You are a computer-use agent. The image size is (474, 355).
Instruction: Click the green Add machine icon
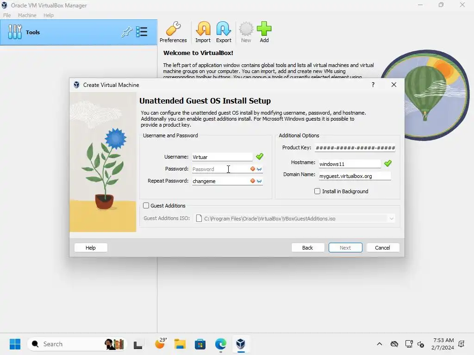coord(264,32)
